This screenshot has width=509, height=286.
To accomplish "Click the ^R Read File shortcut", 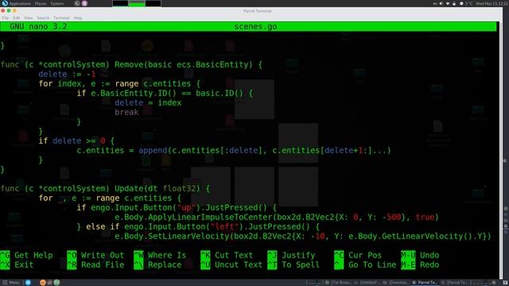I will click(95, 265).
